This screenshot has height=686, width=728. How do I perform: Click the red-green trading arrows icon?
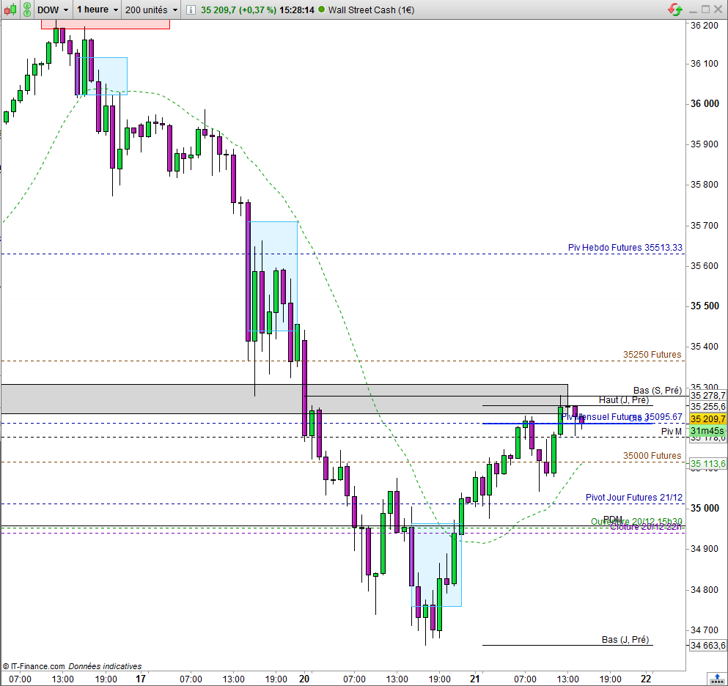(x=675, y=10)
